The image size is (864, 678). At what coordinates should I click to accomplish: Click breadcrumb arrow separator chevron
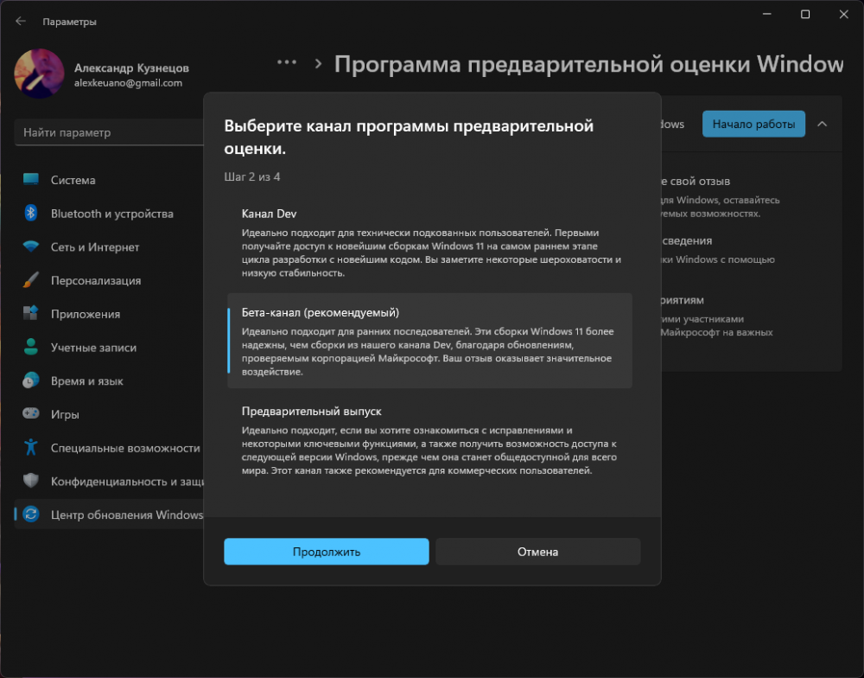click(318, 63)
